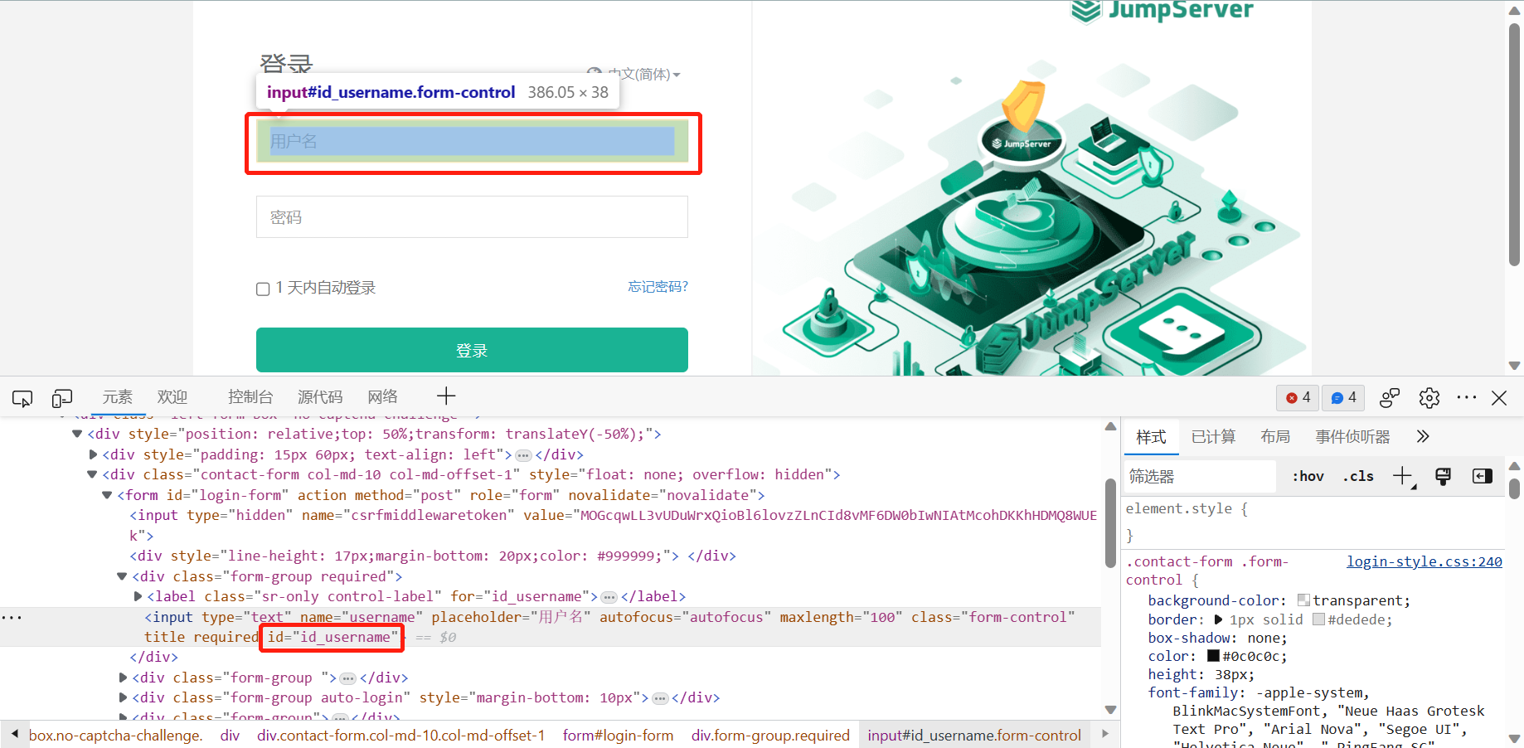Open the DevTools settings gear
The width and height of the screenshot is (1524, 748).
click(x=1429, y=398)
